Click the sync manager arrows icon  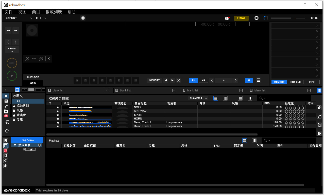[7, 131]
